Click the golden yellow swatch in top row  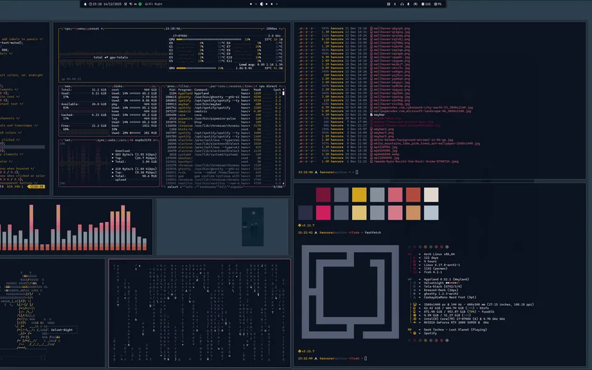[x=359, y=195]
